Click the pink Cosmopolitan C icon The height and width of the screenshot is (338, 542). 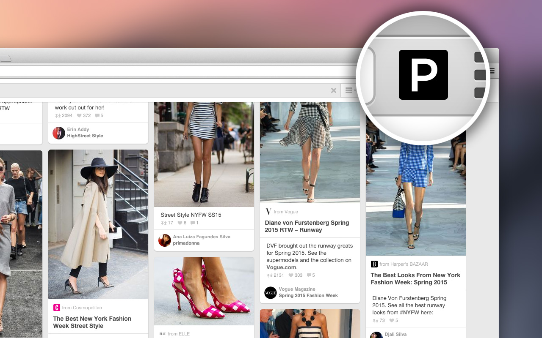click(x=57, y=308)
